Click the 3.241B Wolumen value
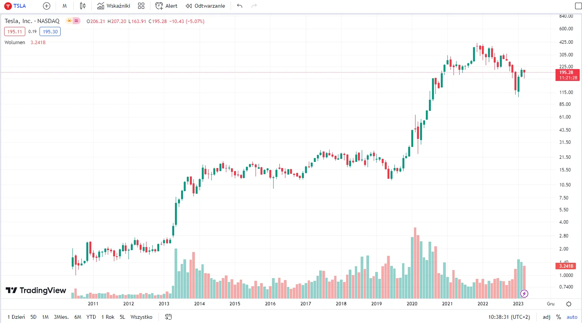This screenshot has width=582, height=323. pyautogui.click(x=38, y=43)
